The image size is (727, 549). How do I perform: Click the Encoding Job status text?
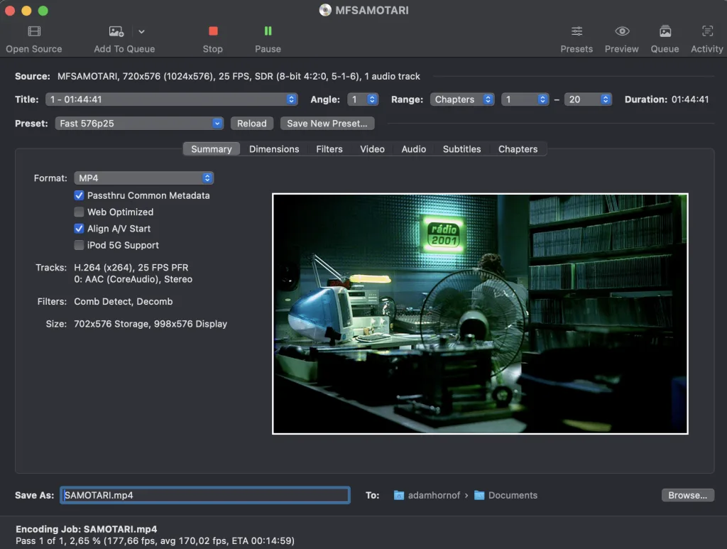(x=86, y=529)
